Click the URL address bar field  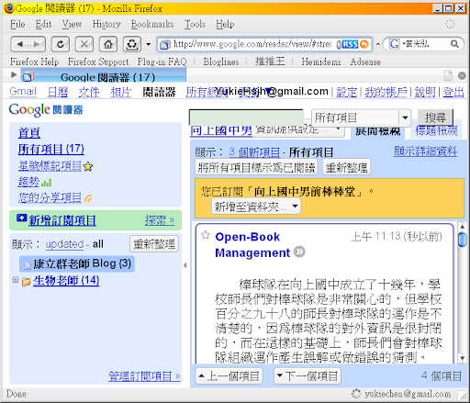tap(252, 44)
